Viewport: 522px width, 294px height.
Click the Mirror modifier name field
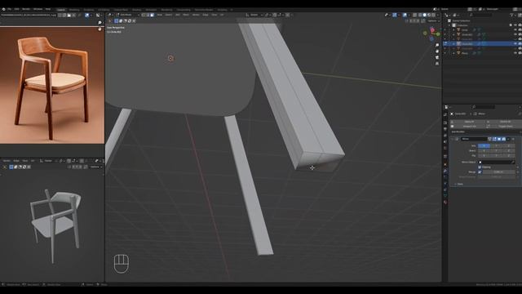point(474,139)
